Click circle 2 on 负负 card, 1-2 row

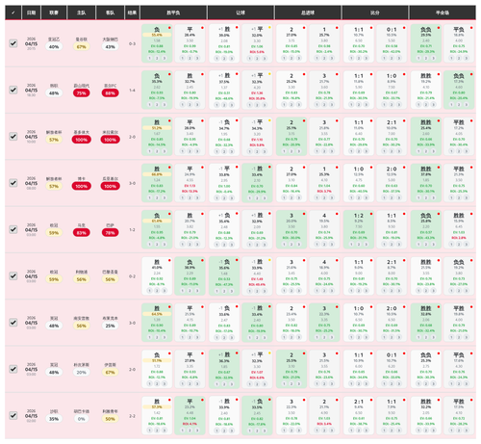pyautogui.click(x=426, y=245)
